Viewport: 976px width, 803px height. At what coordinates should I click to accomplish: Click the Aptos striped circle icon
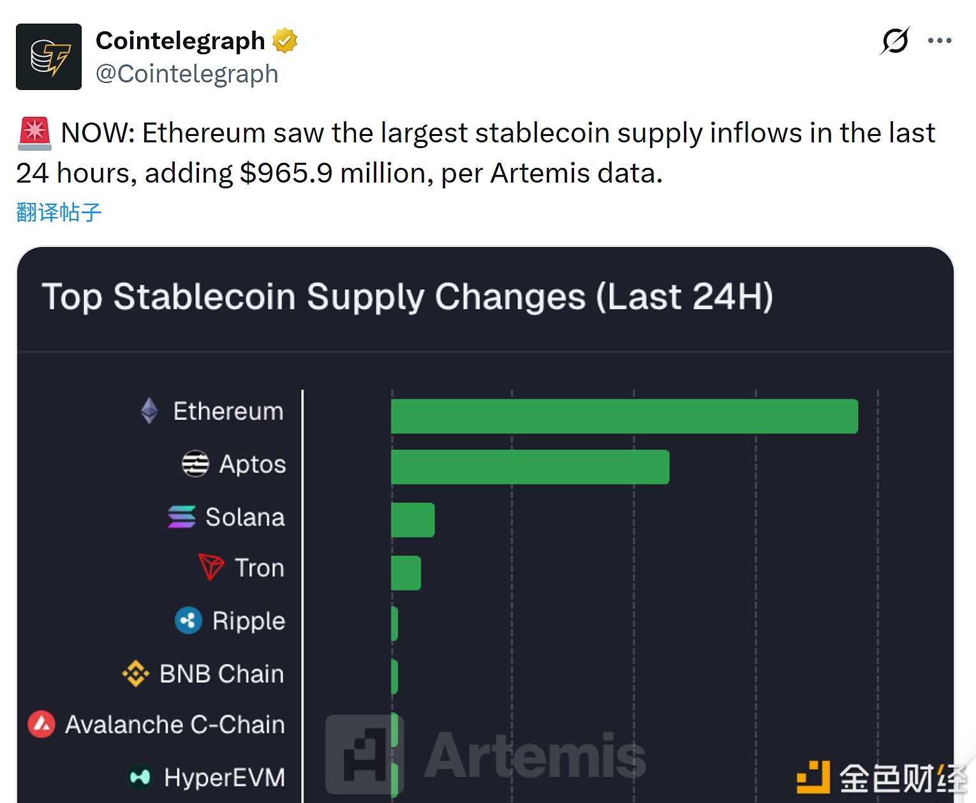(195, 464)
